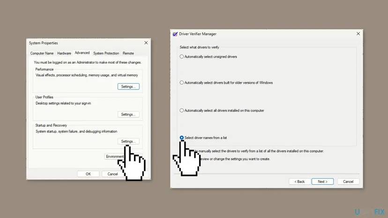The image size is (388, 218).
Task: Click 'Desktop settings related to your sign-in' text
Action: click(x=63, y=103)
